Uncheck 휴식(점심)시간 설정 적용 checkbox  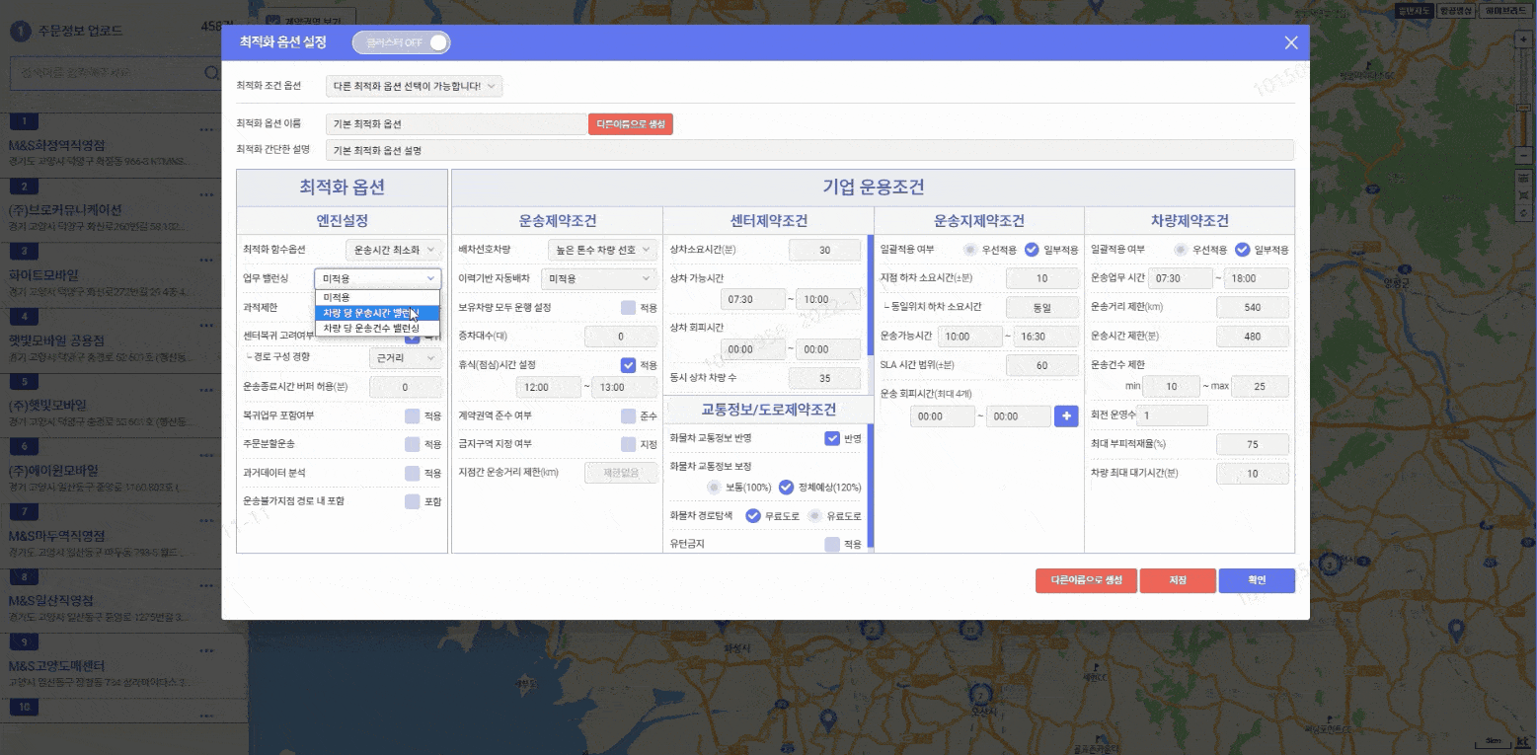coord(628,365)
